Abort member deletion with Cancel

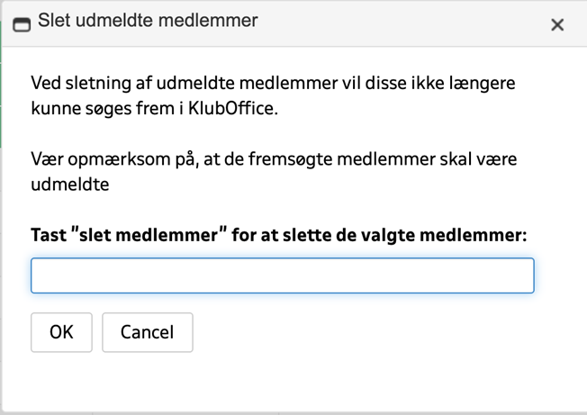148,332
